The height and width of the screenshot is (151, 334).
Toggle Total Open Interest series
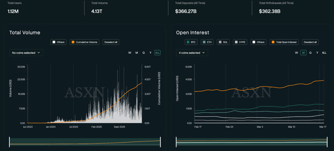[284, 42]
